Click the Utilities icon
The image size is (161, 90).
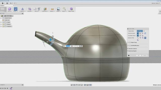(30, 9)
